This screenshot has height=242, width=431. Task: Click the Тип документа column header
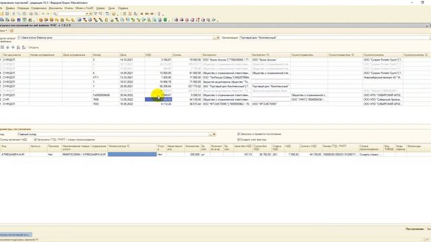pyautogui.click(x=15, y=55)
